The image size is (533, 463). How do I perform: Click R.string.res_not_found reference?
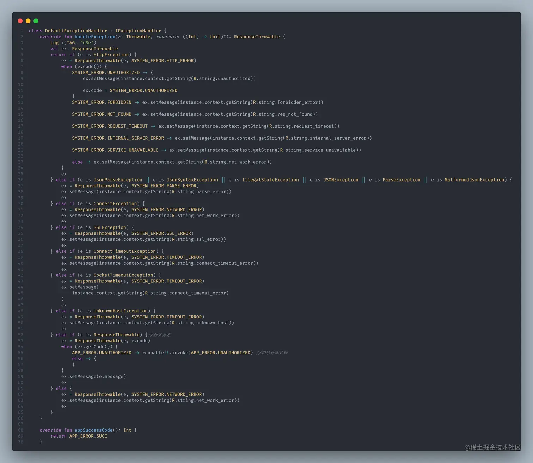[x=283, y=115]
